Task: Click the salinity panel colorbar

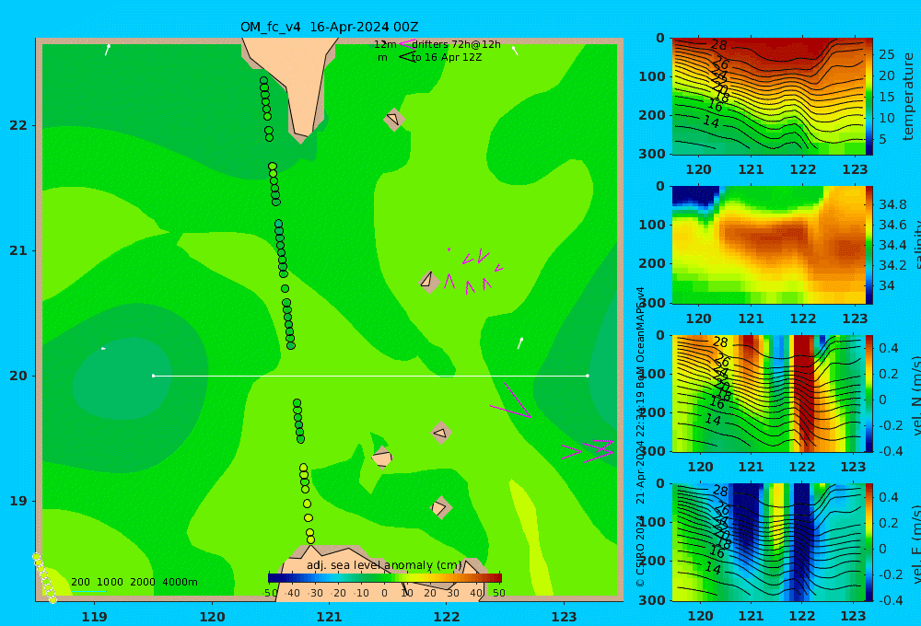Action: pos(869,245)
